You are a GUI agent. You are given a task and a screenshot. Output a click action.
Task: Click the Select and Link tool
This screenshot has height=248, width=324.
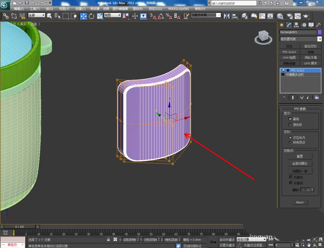pyautogui.click(x=6, y=16)
